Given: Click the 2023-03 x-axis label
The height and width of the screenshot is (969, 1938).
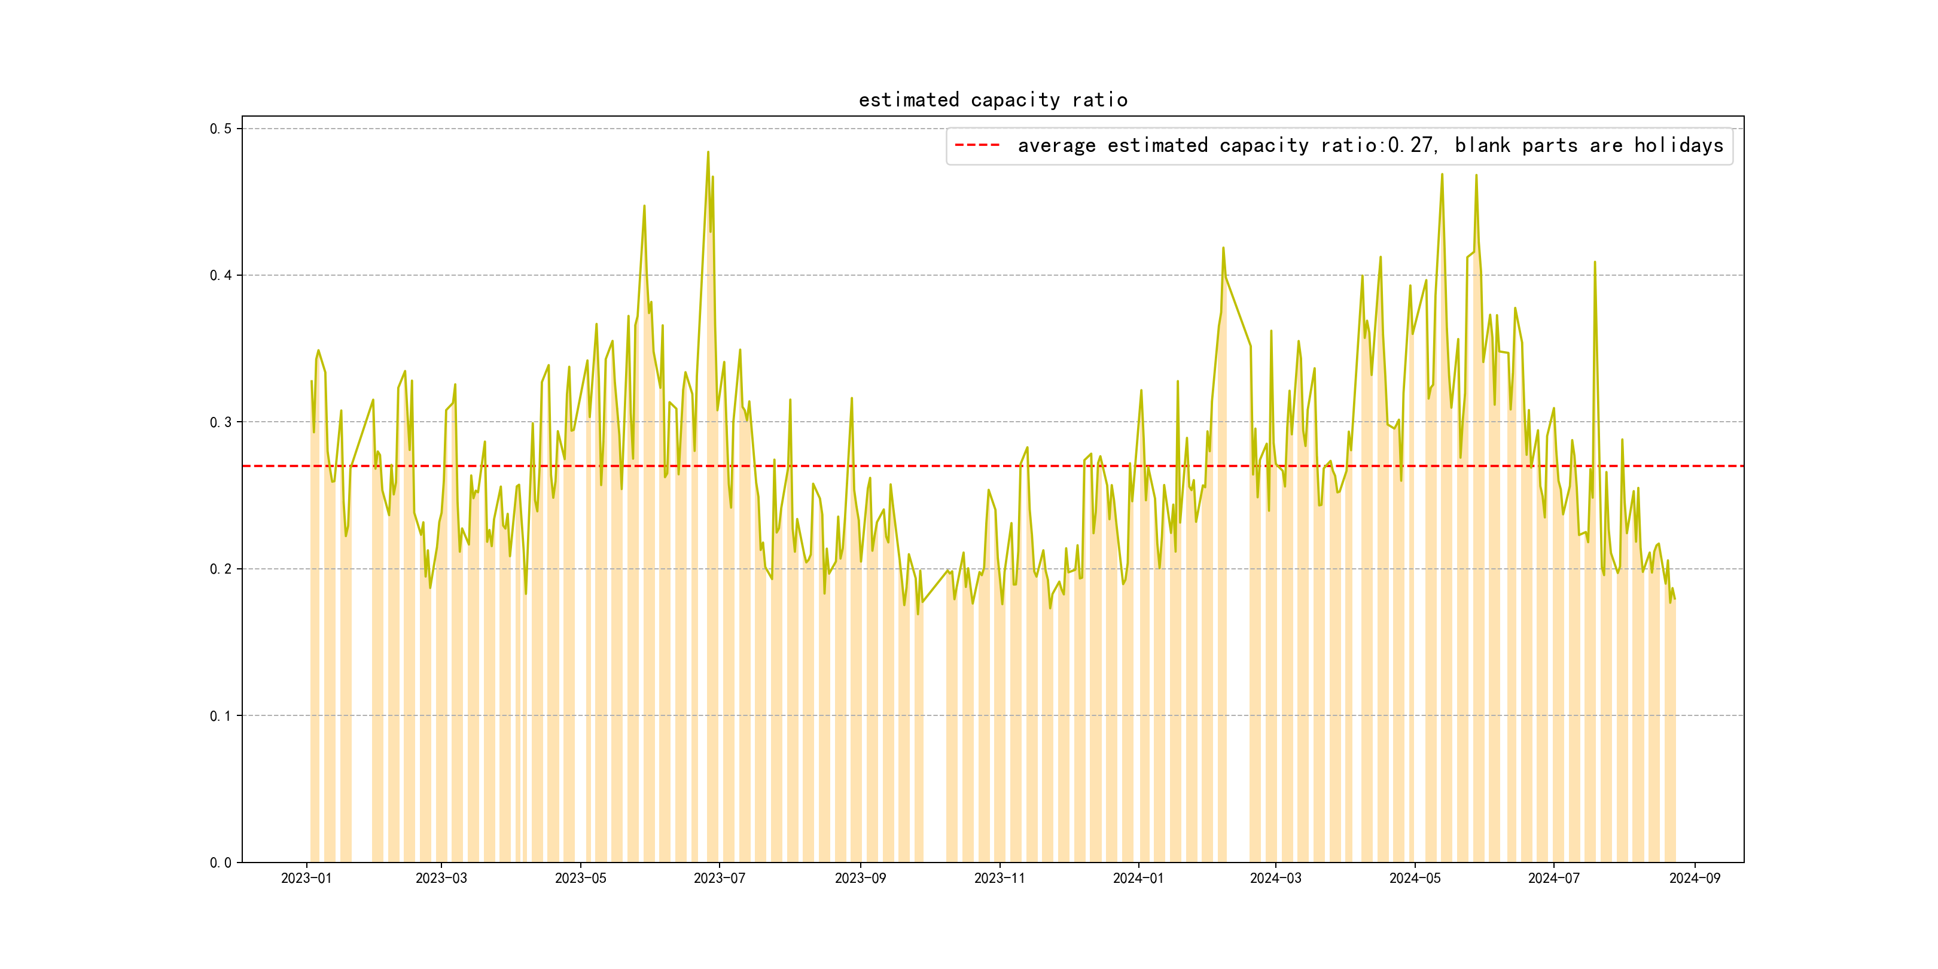Looking at the screenshot, I should 441,878.
